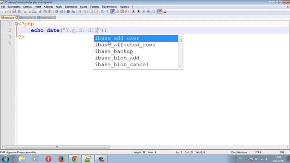Open the Keresés menu
Screen dimensions: 290x163
tap(27, 7)
